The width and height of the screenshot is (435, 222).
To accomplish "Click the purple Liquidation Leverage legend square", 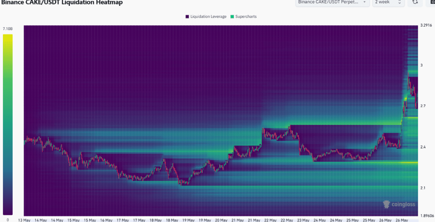I will click(187, 16).
